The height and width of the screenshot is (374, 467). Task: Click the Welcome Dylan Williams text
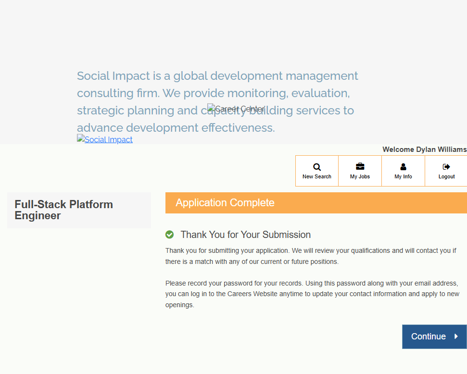pos(424,150)
